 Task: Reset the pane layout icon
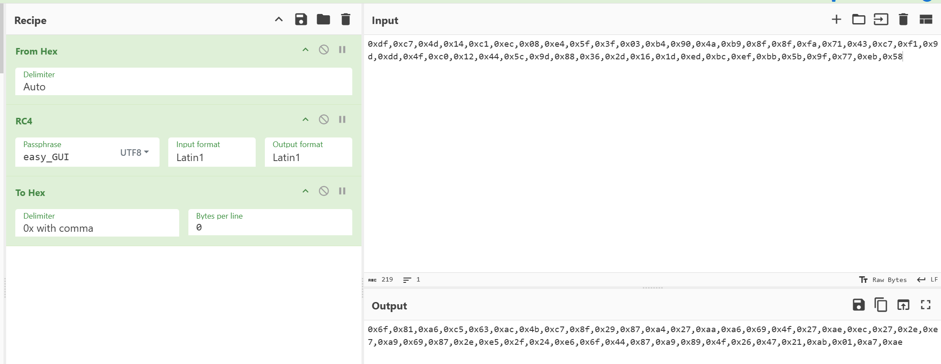tap(926, 20)
